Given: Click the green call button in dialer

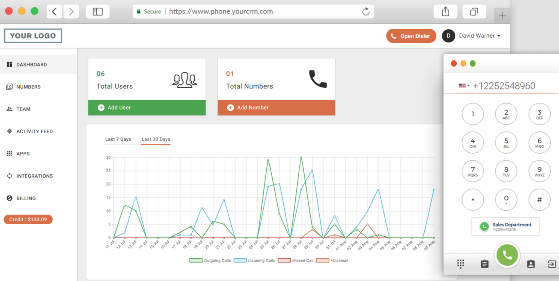Looking at the screenshot, I should click(x=507, y=255).
